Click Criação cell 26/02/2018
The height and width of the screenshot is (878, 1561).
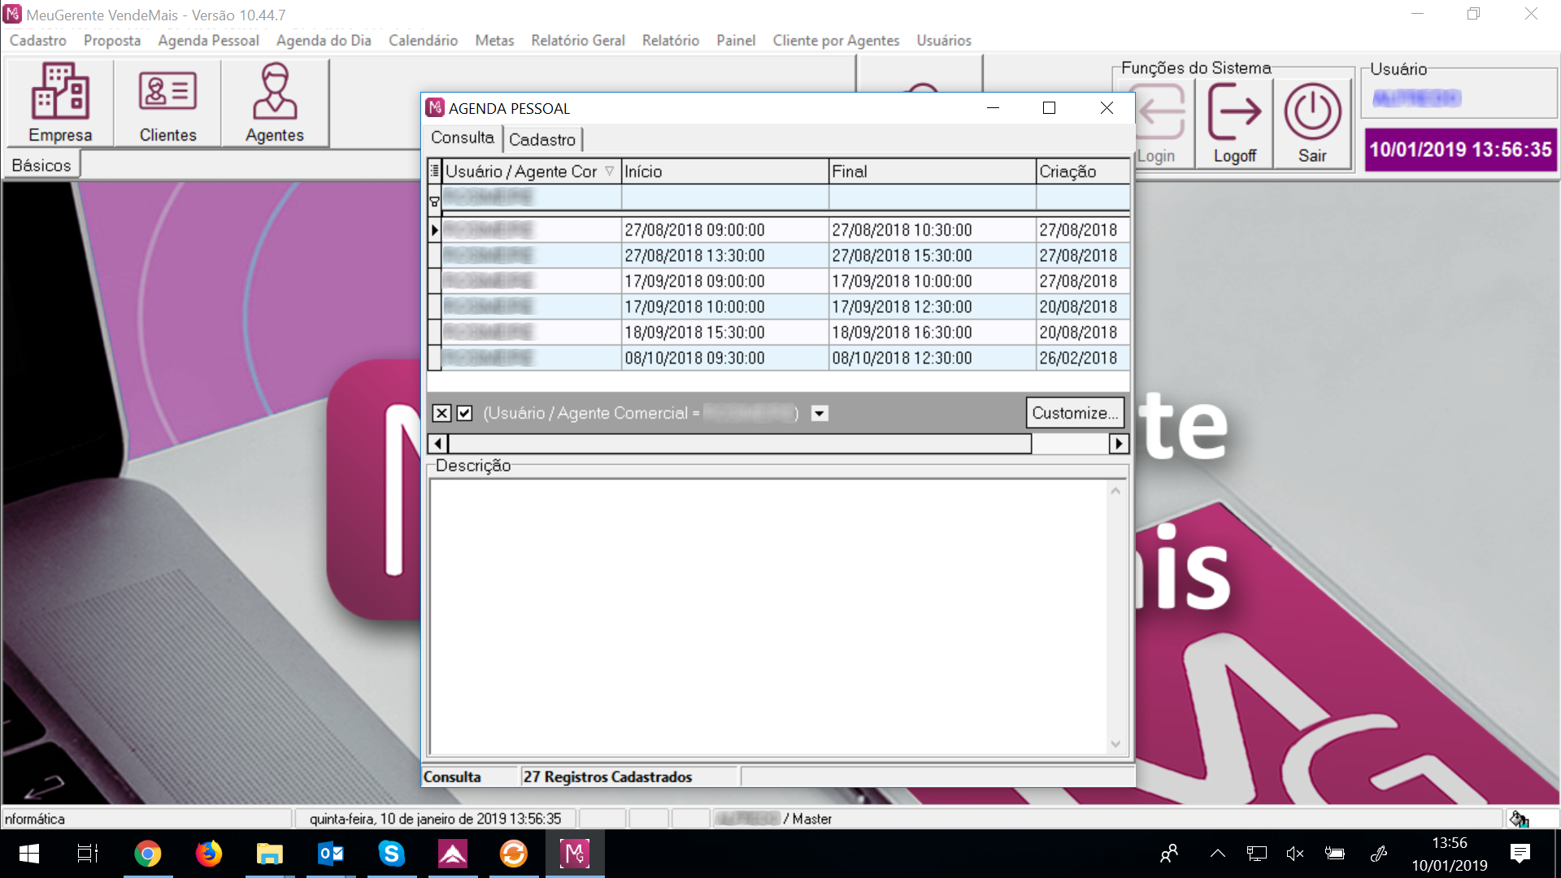coord(1083,358)
